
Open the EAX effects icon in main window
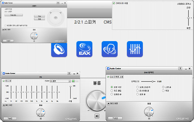point(84,49)
